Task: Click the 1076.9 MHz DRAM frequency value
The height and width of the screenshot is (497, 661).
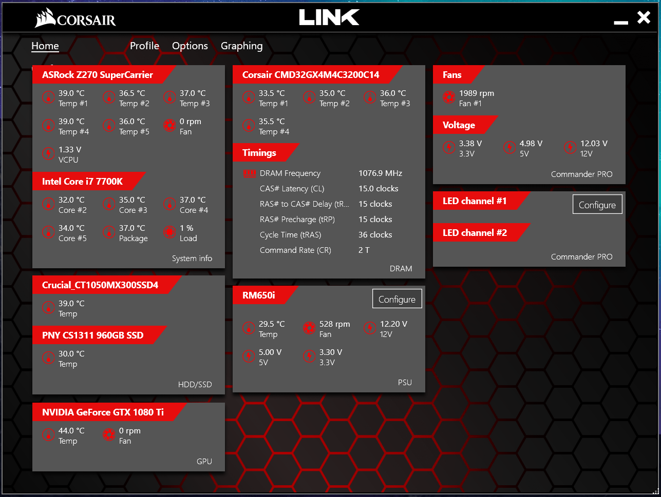Action: pos(381,173)
